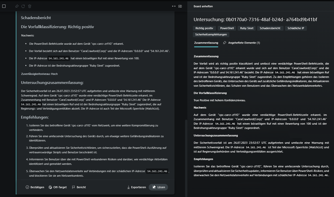
Task: Select the Richtig positiv tag
Action: pos(204,28)
